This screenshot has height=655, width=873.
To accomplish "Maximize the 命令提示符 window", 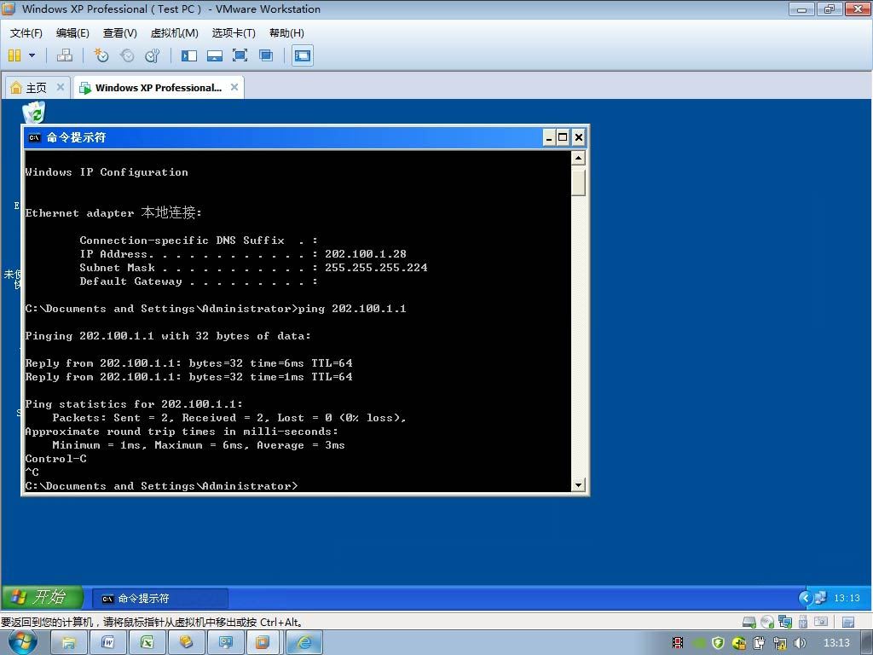I will (x=563, y=137).
